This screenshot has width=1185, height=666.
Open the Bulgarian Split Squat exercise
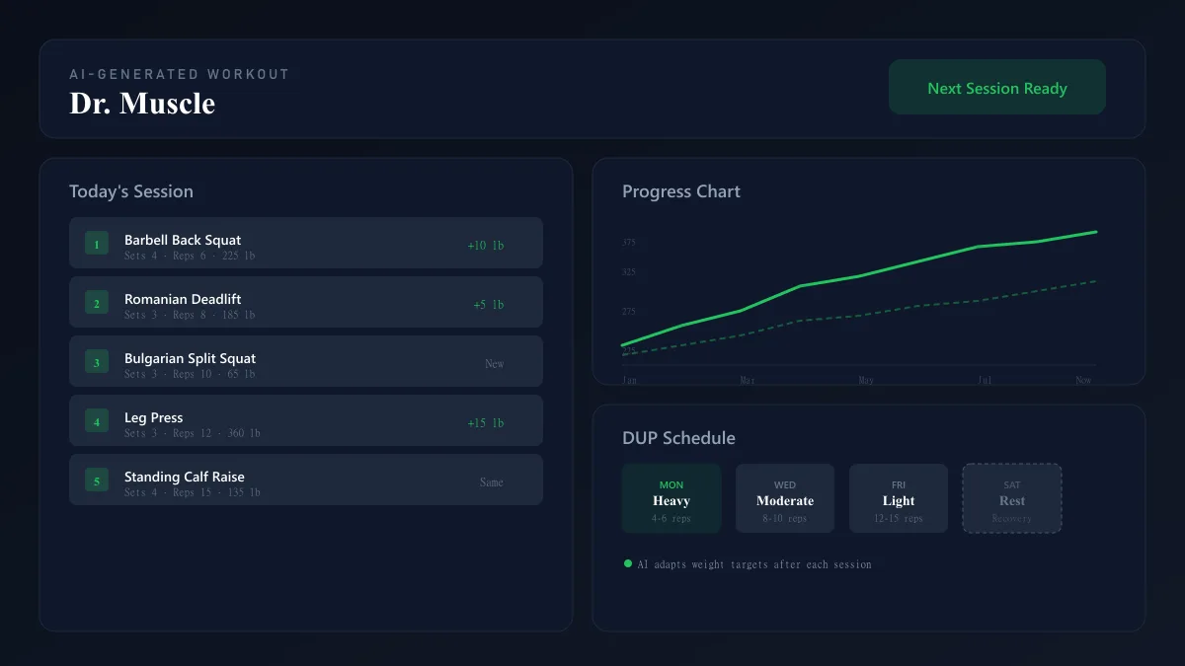point(306,361)
